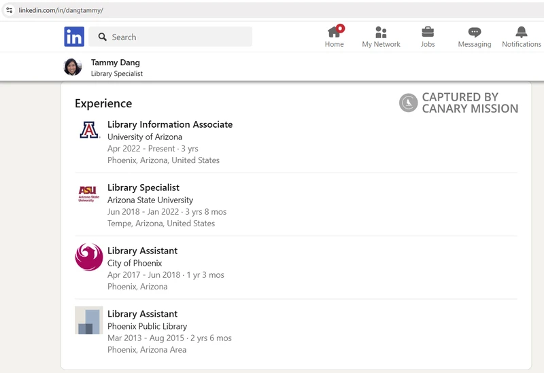Select the text 'Phoenix, Arizona, United States'
This screenshot has width=544, height=373.
(x=163, y=160)
